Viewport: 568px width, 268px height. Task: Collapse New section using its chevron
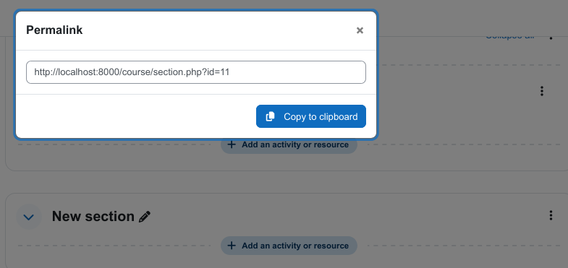[29, 217]
